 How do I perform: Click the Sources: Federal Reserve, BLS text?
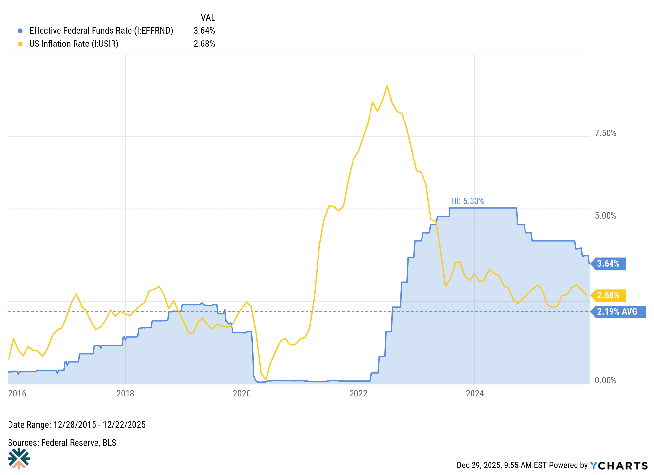coord(62,443)
